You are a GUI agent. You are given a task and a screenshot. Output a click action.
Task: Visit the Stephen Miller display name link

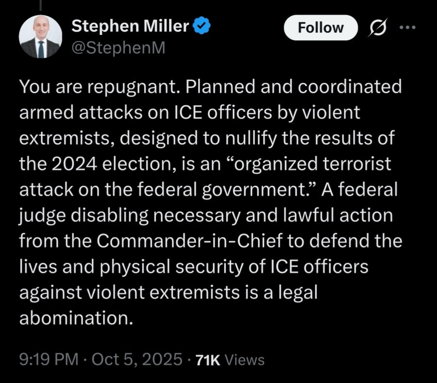point(130,27)
